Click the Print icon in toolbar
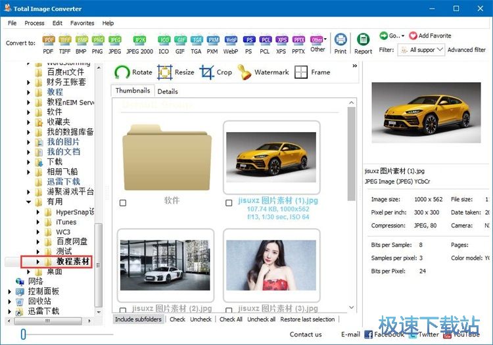 click(340, 43)
